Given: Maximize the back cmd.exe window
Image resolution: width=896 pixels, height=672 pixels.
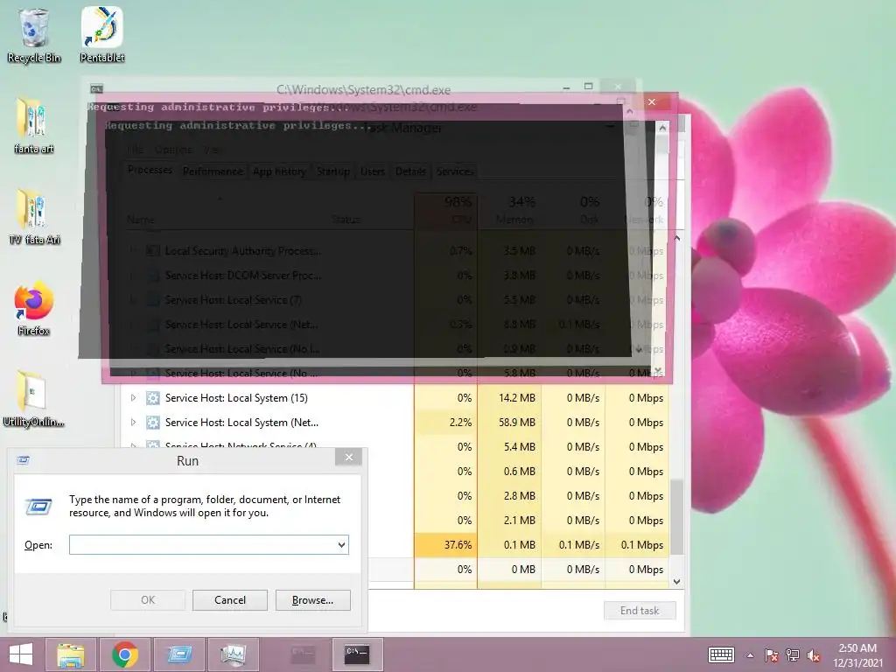Looking at the screenshot, I should pos(589,87).
